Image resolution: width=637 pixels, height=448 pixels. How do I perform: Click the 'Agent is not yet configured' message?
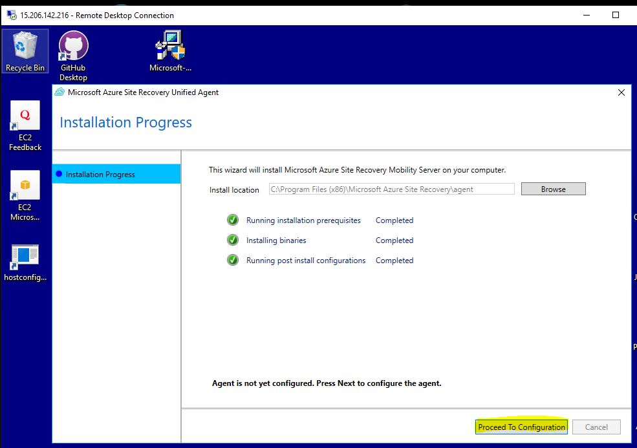[327, 383]
